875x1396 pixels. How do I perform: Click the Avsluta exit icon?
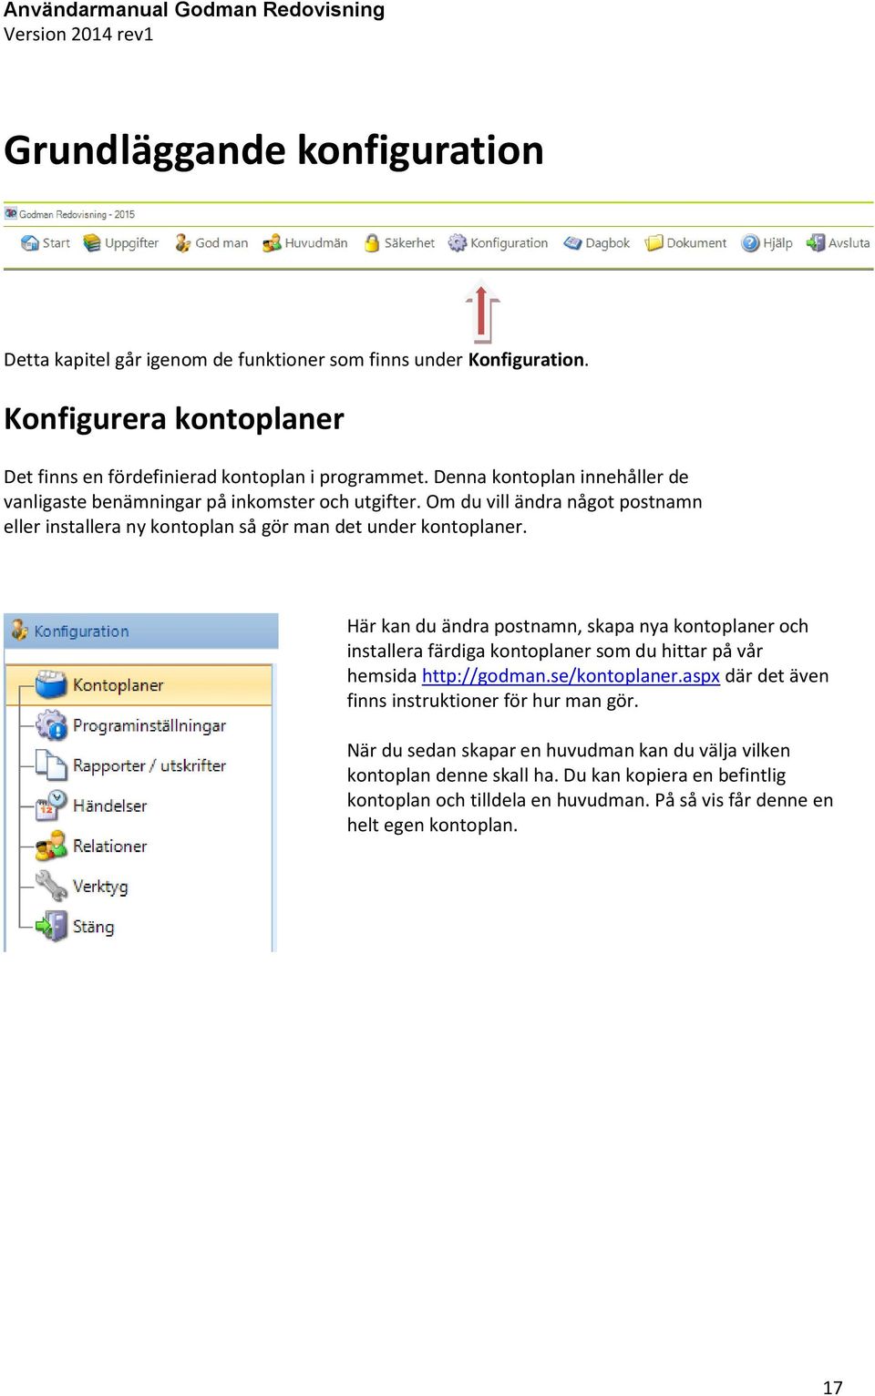(x=816, y=243)
